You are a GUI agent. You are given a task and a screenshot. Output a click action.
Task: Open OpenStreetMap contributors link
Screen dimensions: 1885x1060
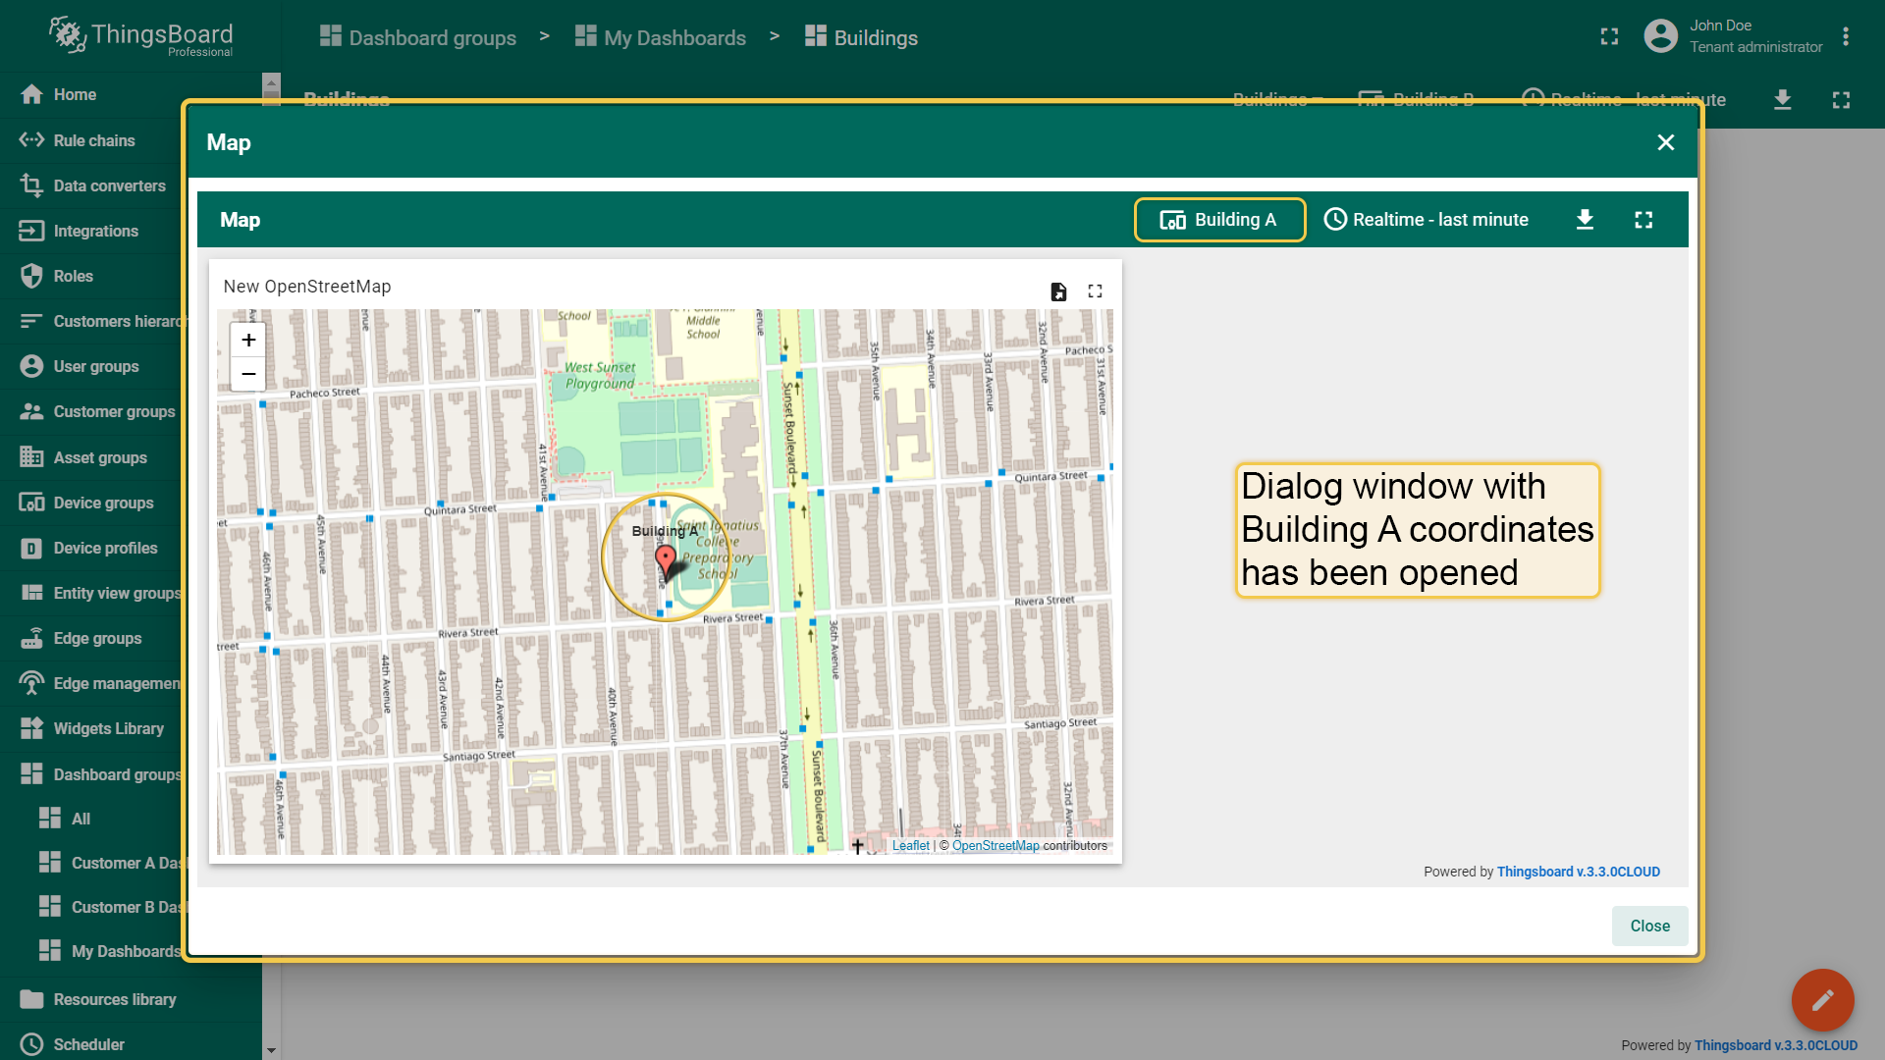click(x=996, y=846)
